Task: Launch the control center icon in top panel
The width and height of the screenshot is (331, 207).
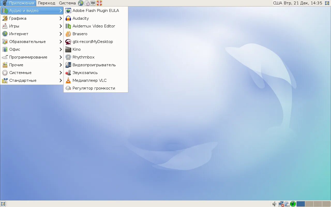Action: 93,3
